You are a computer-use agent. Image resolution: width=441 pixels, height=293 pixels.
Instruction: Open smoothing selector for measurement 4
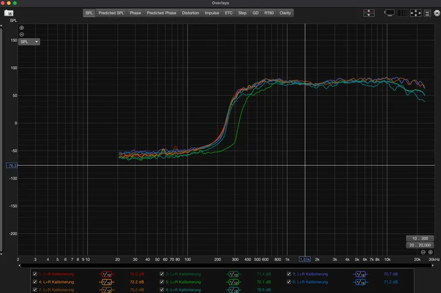(x=107, y=282)
